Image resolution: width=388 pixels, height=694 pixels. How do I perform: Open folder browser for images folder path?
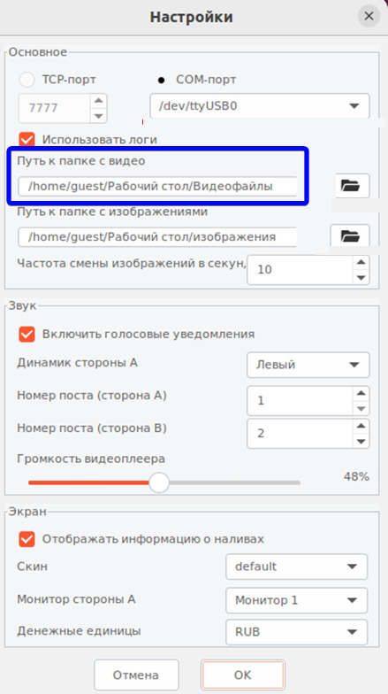(350, 235)
